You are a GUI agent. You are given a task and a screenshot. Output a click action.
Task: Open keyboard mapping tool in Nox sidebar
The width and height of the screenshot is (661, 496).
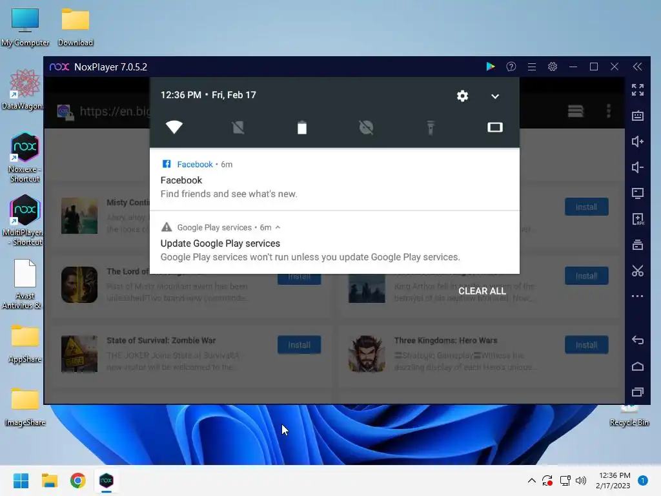[637, 116]
